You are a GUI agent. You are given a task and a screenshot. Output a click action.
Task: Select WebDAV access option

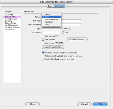coord(51,22)
